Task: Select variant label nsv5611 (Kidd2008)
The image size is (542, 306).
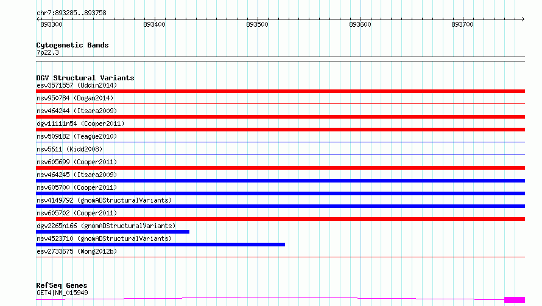Action: 69,149
